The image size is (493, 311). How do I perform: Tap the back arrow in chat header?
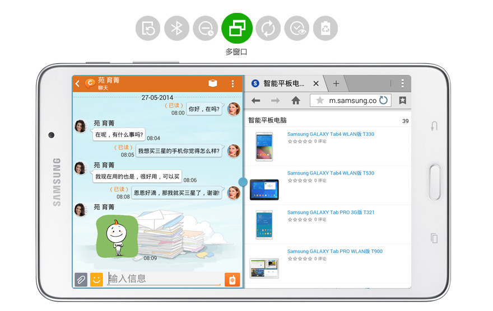(x=77, y=83)
